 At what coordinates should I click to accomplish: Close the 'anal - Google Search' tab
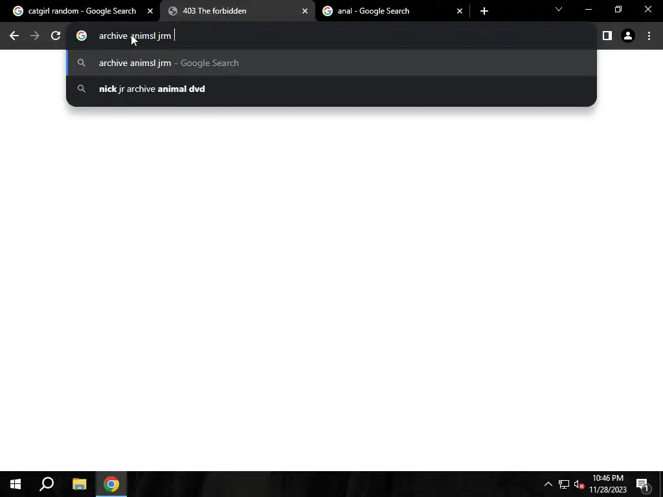point(460,11)
